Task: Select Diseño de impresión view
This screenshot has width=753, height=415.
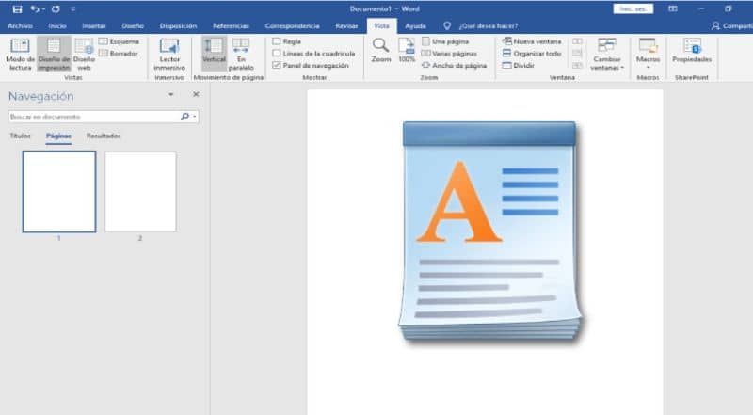Action: pos(54,55)
